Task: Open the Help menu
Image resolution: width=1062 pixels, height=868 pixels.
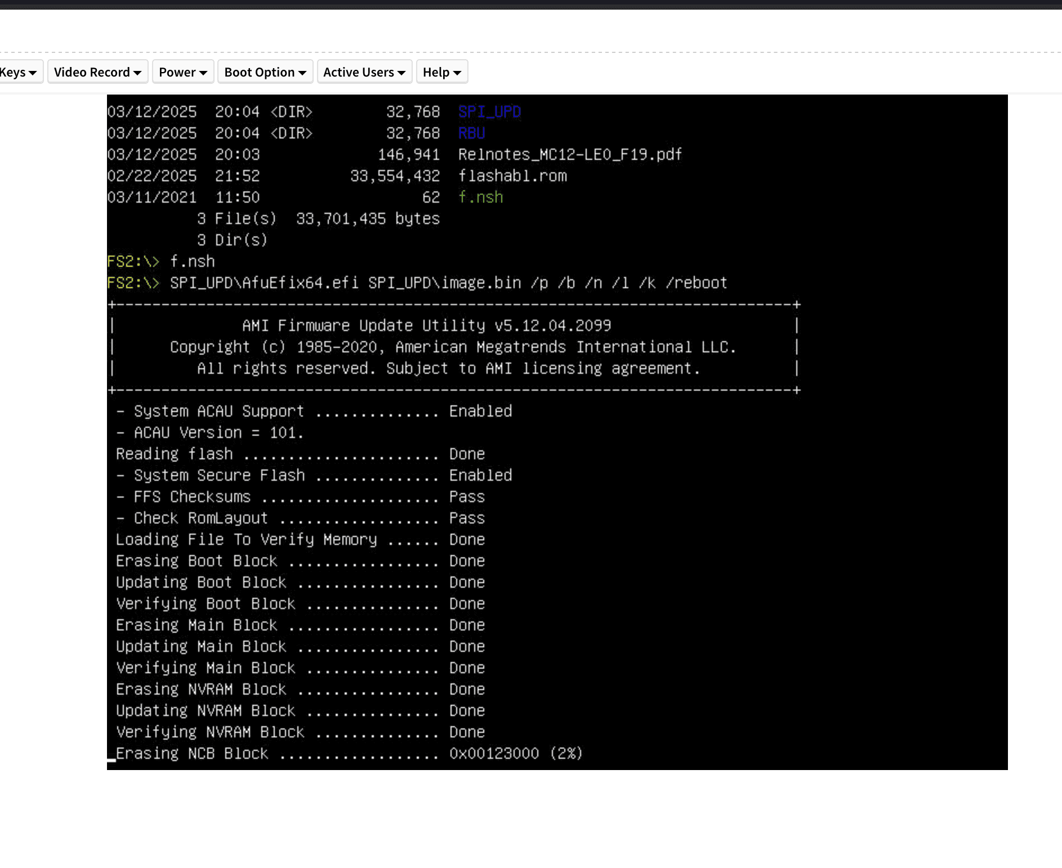Action: 442,72
